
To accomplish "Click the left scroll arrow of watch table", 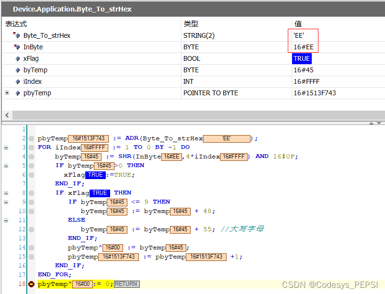I will coord(7,115).
